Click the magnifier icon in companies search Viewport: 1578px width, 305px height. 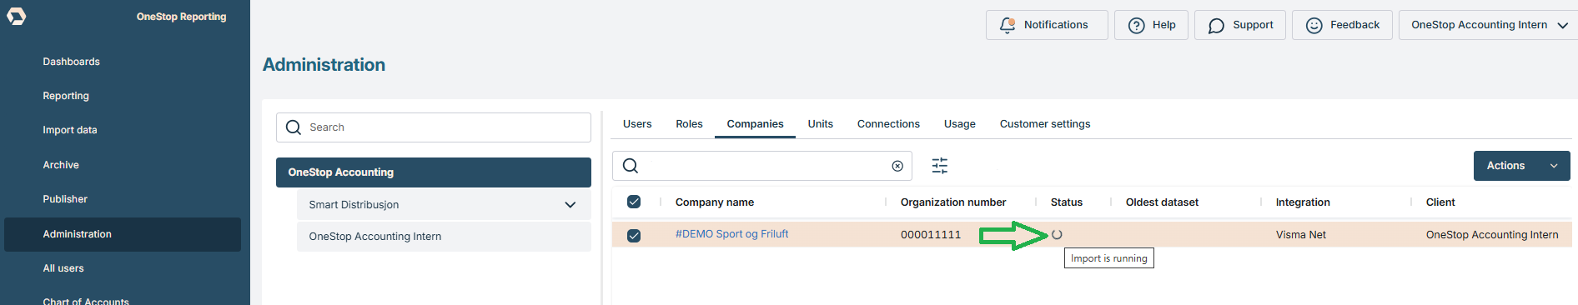tap(631, 166)
